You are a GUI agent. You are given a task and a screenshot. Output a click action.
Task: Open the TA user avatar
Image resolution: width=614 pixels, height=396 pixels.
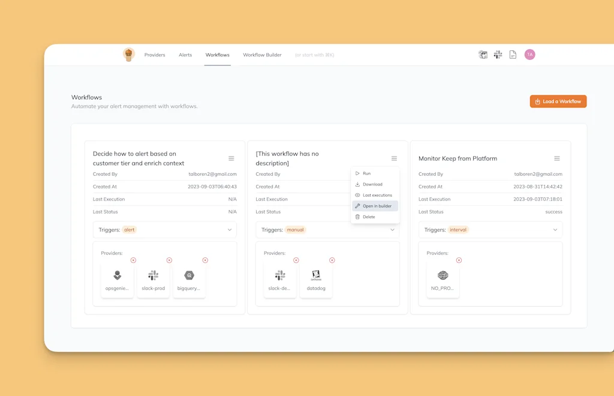(x=529, y=55)
